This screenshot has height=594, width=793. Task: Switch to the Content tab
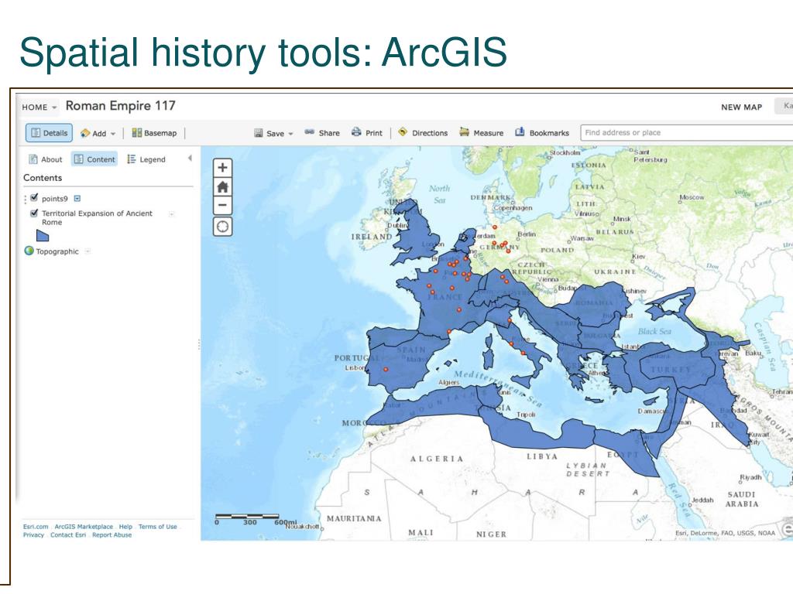tap(94, 159)
